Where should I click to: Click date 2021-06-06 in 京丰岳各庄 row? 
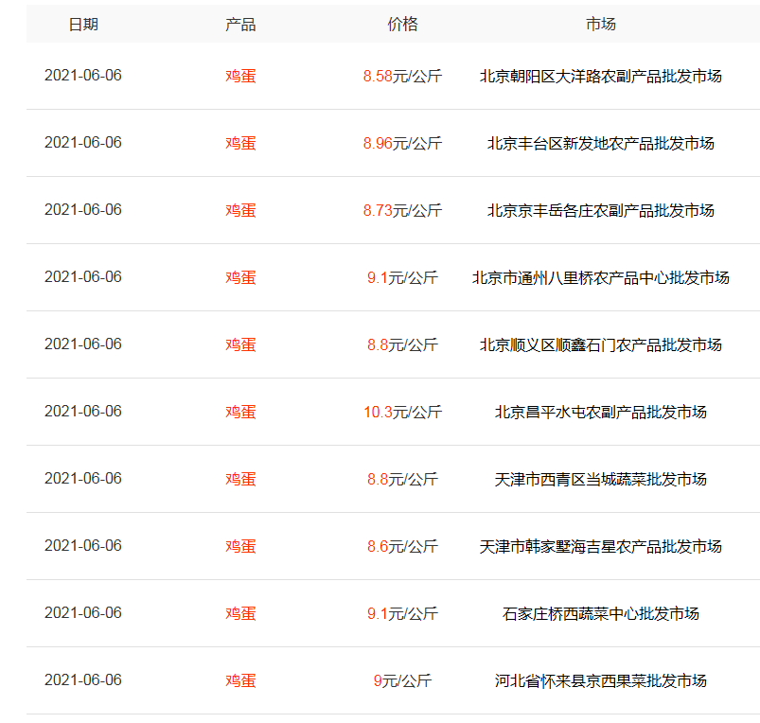pyautogui.click(x=83, y=209)
